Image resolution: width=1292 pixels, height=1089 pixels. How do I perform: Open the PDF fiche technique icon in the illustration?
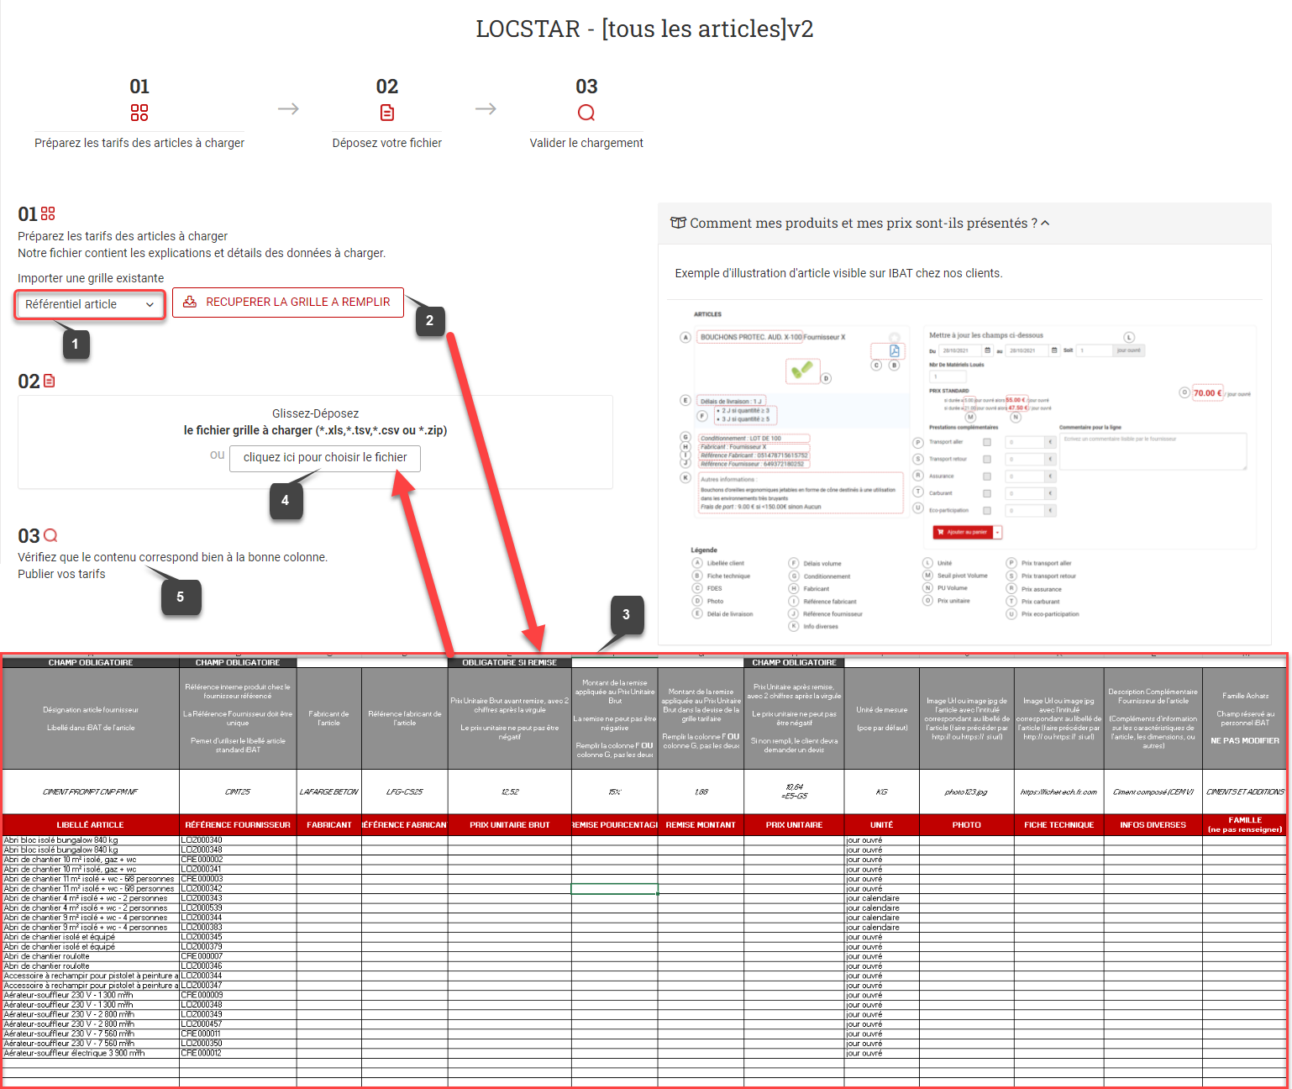(894, 351)
